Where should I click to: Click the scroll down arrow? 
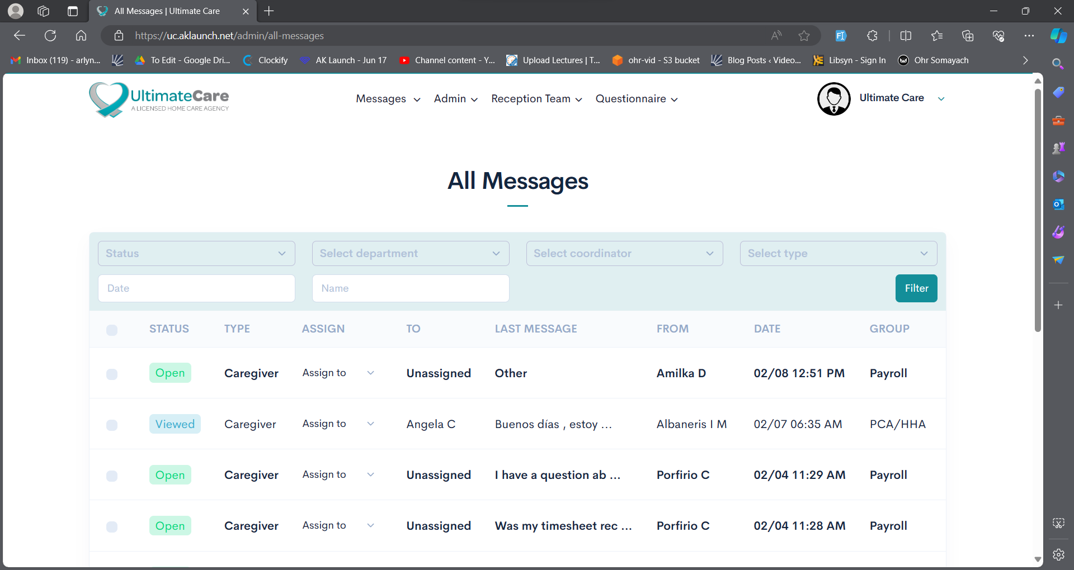tap(1038, 559)
